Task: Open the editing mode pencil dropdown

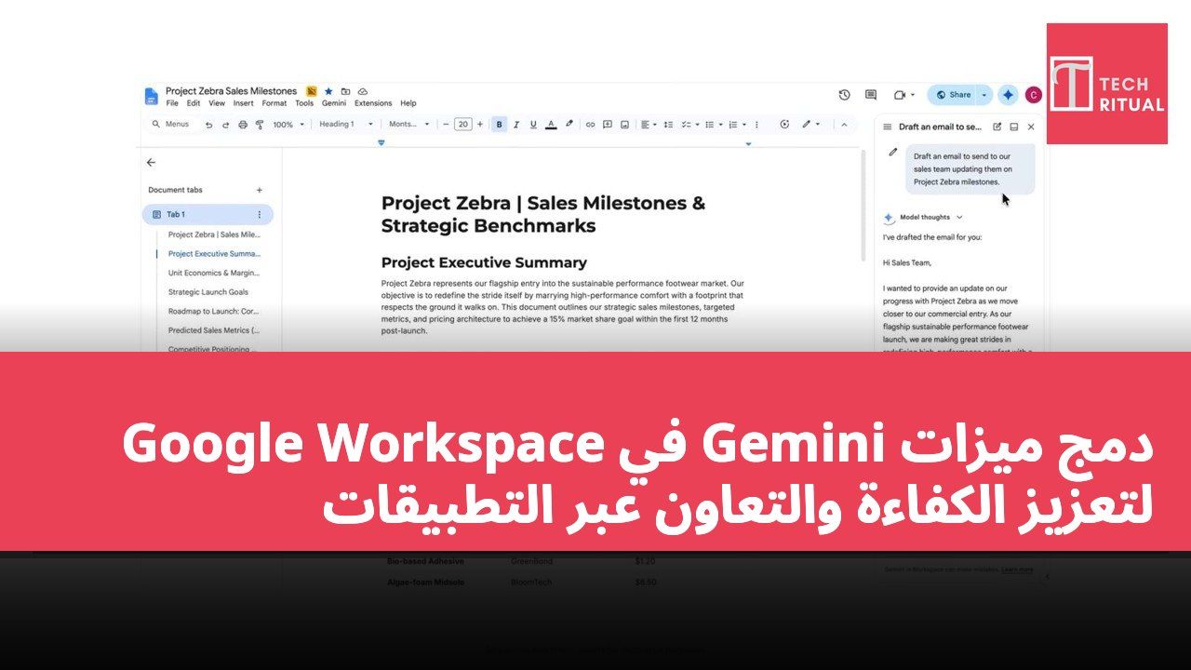Action: tap(811, 124)
